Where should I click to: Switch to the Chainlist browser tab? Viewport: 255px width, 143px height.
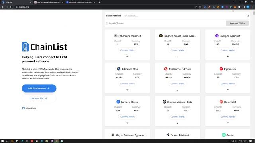pyautogui.click(x=16, y=2)
